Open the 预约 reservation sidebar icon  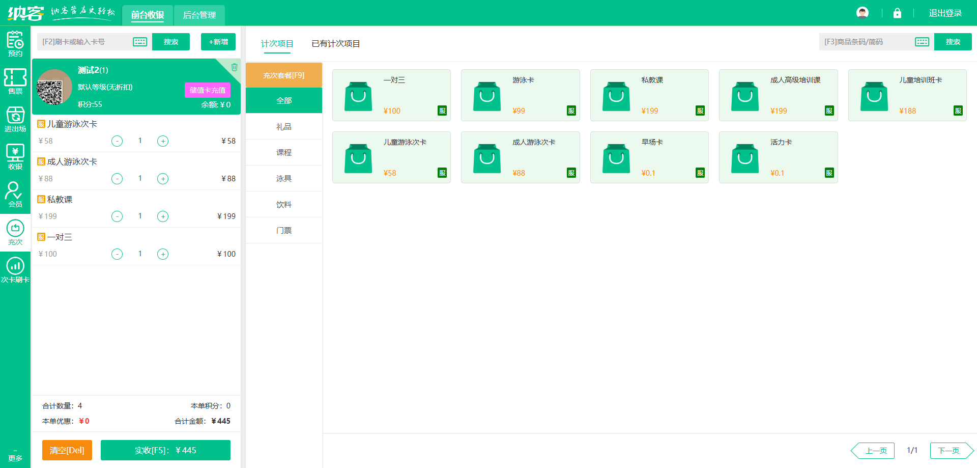(x=15, y=44)
